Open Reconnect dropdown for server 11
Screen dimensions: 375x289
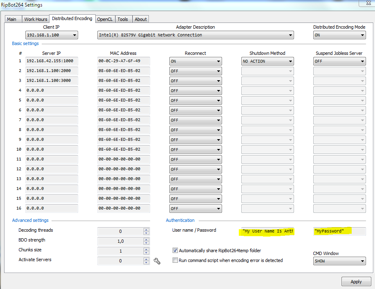pyautogui.click(x=195, y=160)
